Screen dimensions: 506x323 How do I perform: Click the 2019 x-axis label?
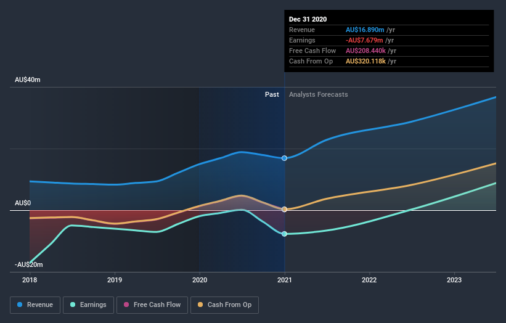pyautogui.click(x=115, y=280)
